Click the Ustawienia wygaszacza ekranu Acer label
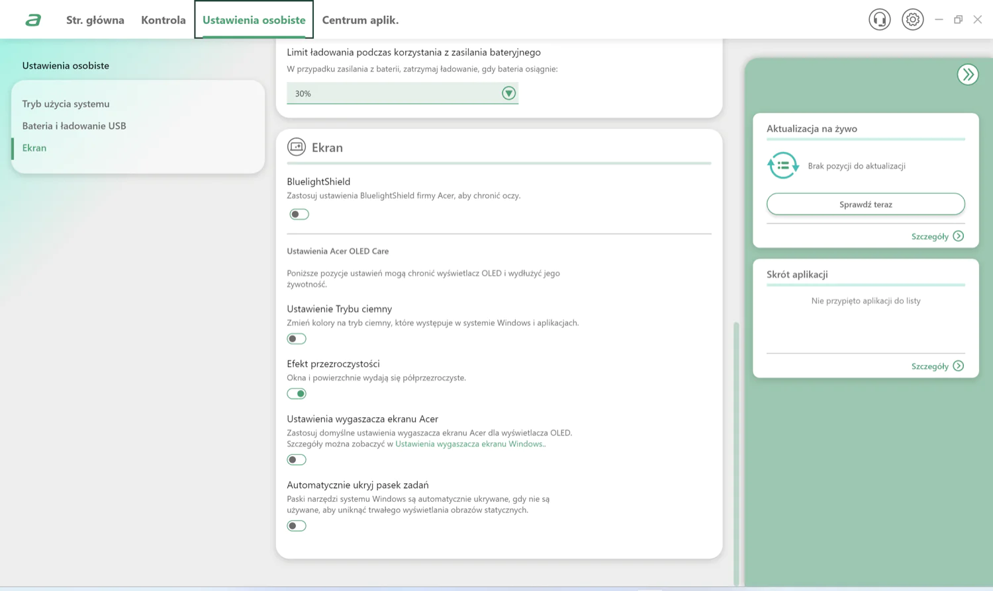Image resolution: width=993 pixels, height=591 pixels. point(362,418)
